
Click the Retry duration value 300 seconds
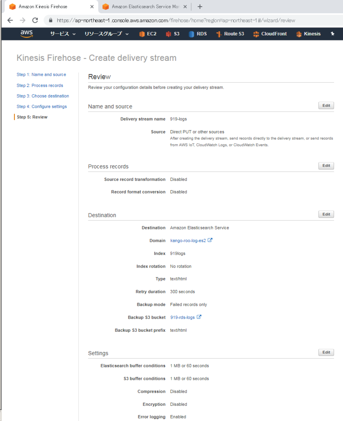(x=182, y=291)
